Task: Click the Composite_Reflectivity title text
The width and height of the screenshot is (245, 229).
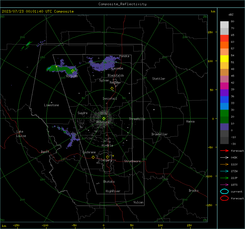Action: 122,4
